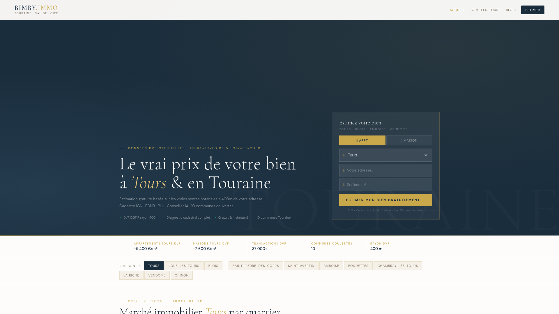Open Blois in the top navigation
This screenshot has width=559, height=314.
511,10
